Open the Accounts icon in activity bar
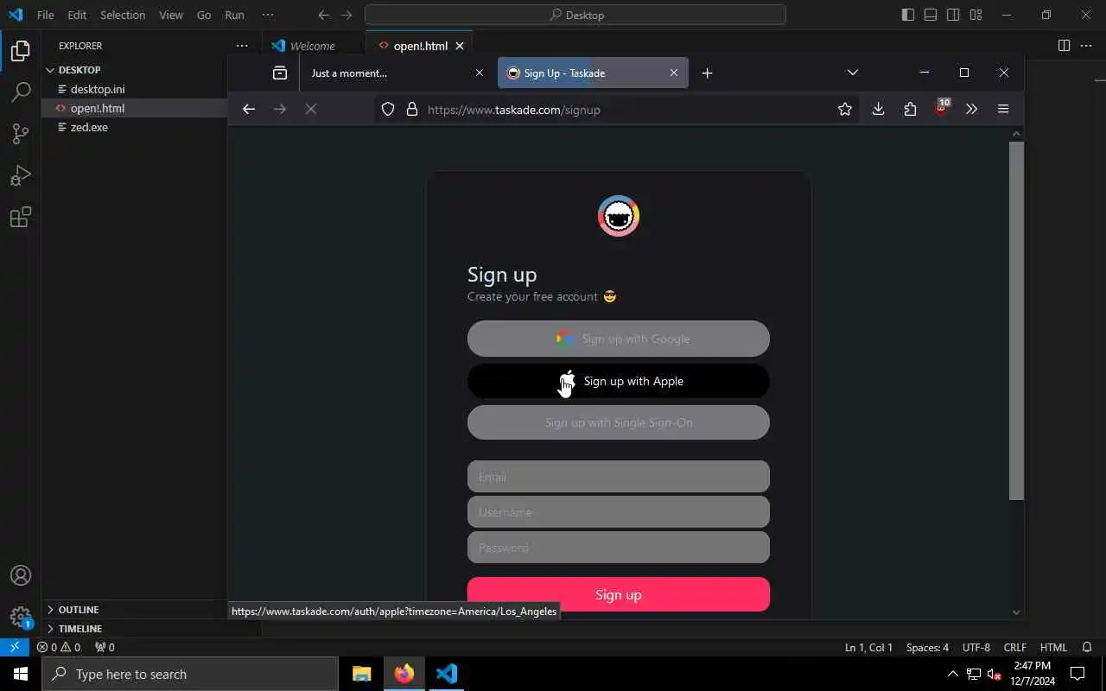 21,576
